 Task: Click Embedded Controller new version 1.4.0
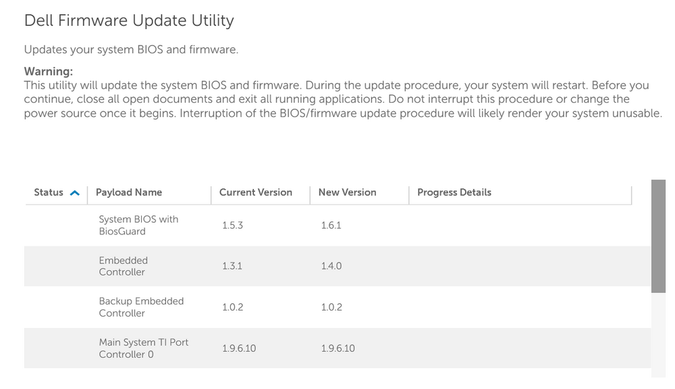tap(331, 266)
